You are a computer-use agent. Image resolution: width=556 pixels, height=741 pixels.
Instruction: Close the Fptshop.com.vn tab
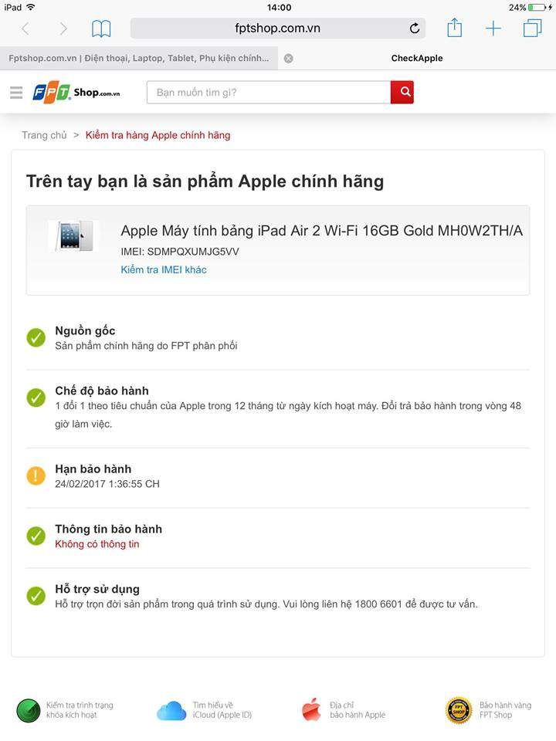[288, 59]
